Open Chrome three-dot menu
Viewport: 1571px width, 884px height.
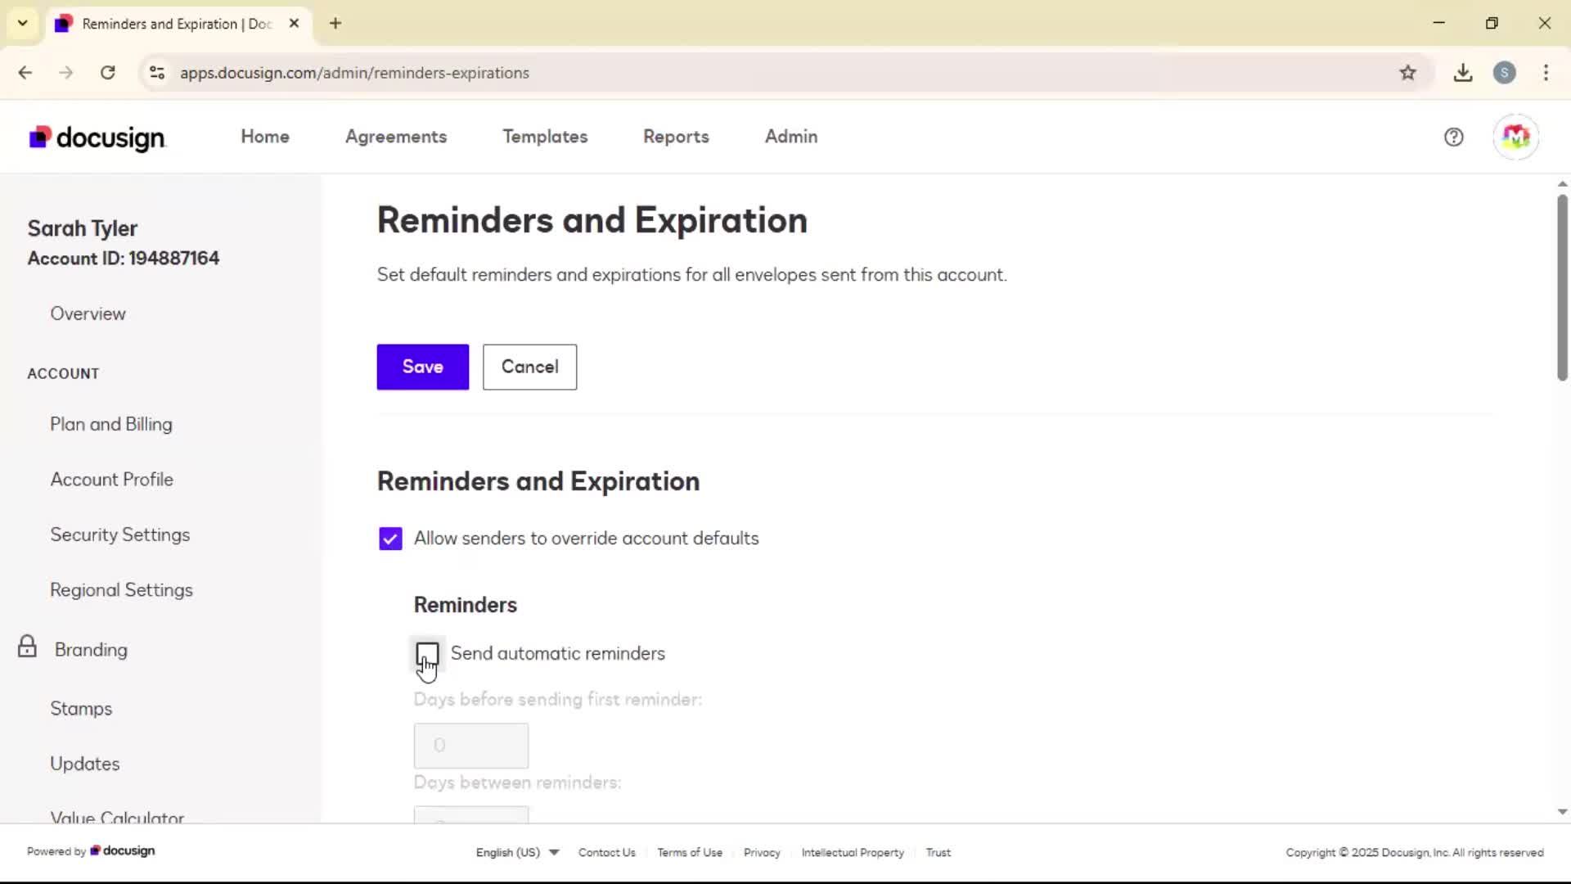pos(1546,73)
